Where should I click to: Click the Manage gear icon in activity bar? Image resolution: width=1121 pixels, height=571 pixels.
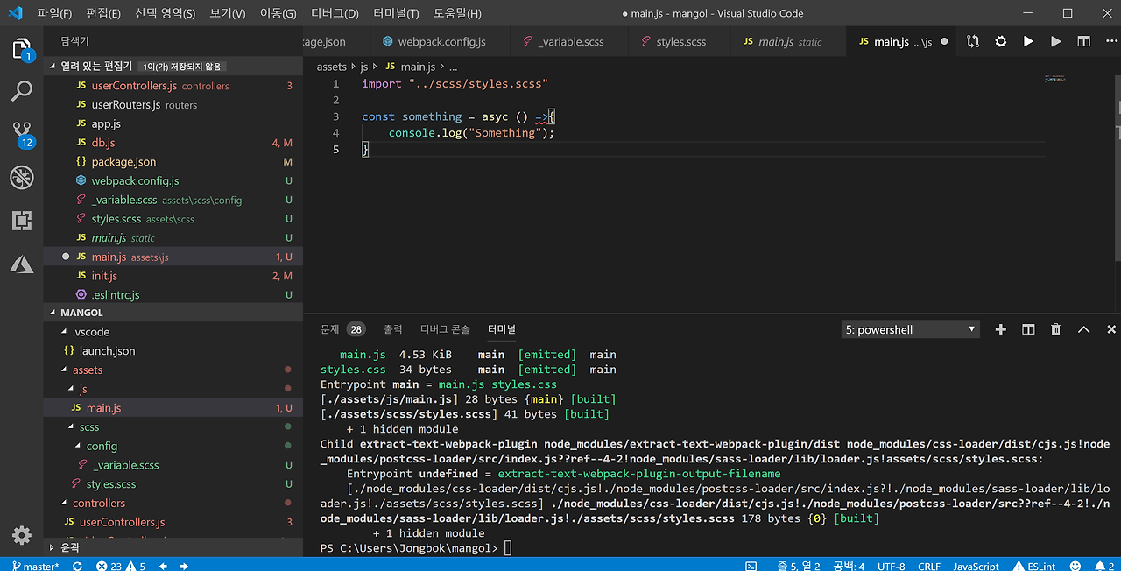click(x=22, y=535)
